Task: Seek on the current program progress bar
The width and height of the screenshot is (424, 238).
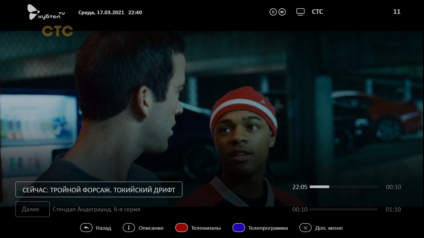Action: (344, 187)
